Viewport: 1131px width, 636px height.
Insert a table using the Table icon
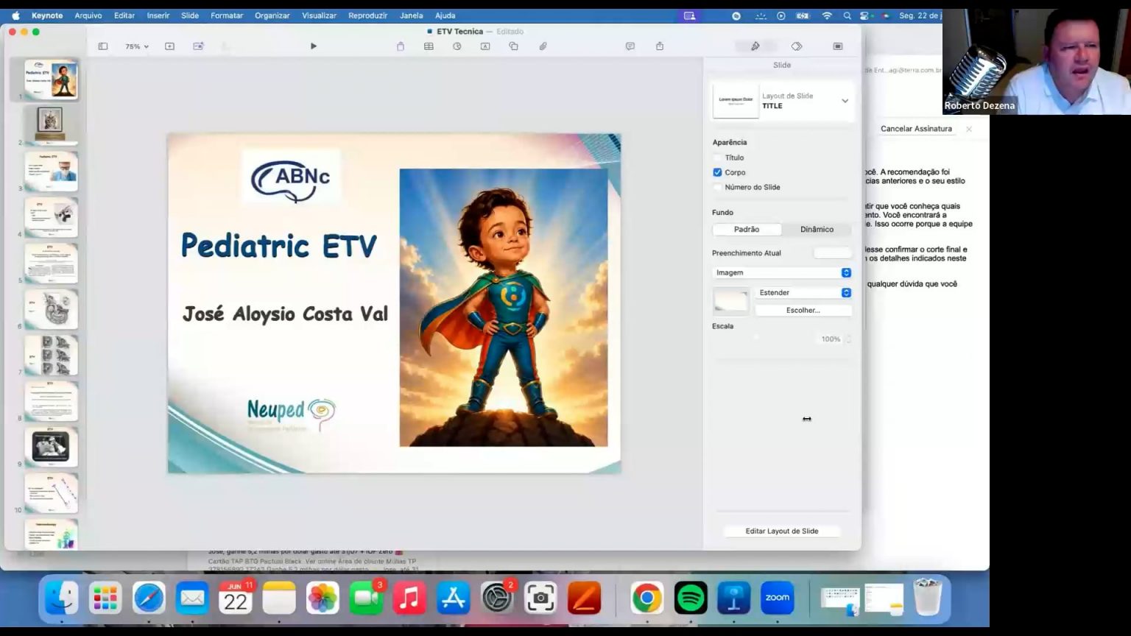429,46
